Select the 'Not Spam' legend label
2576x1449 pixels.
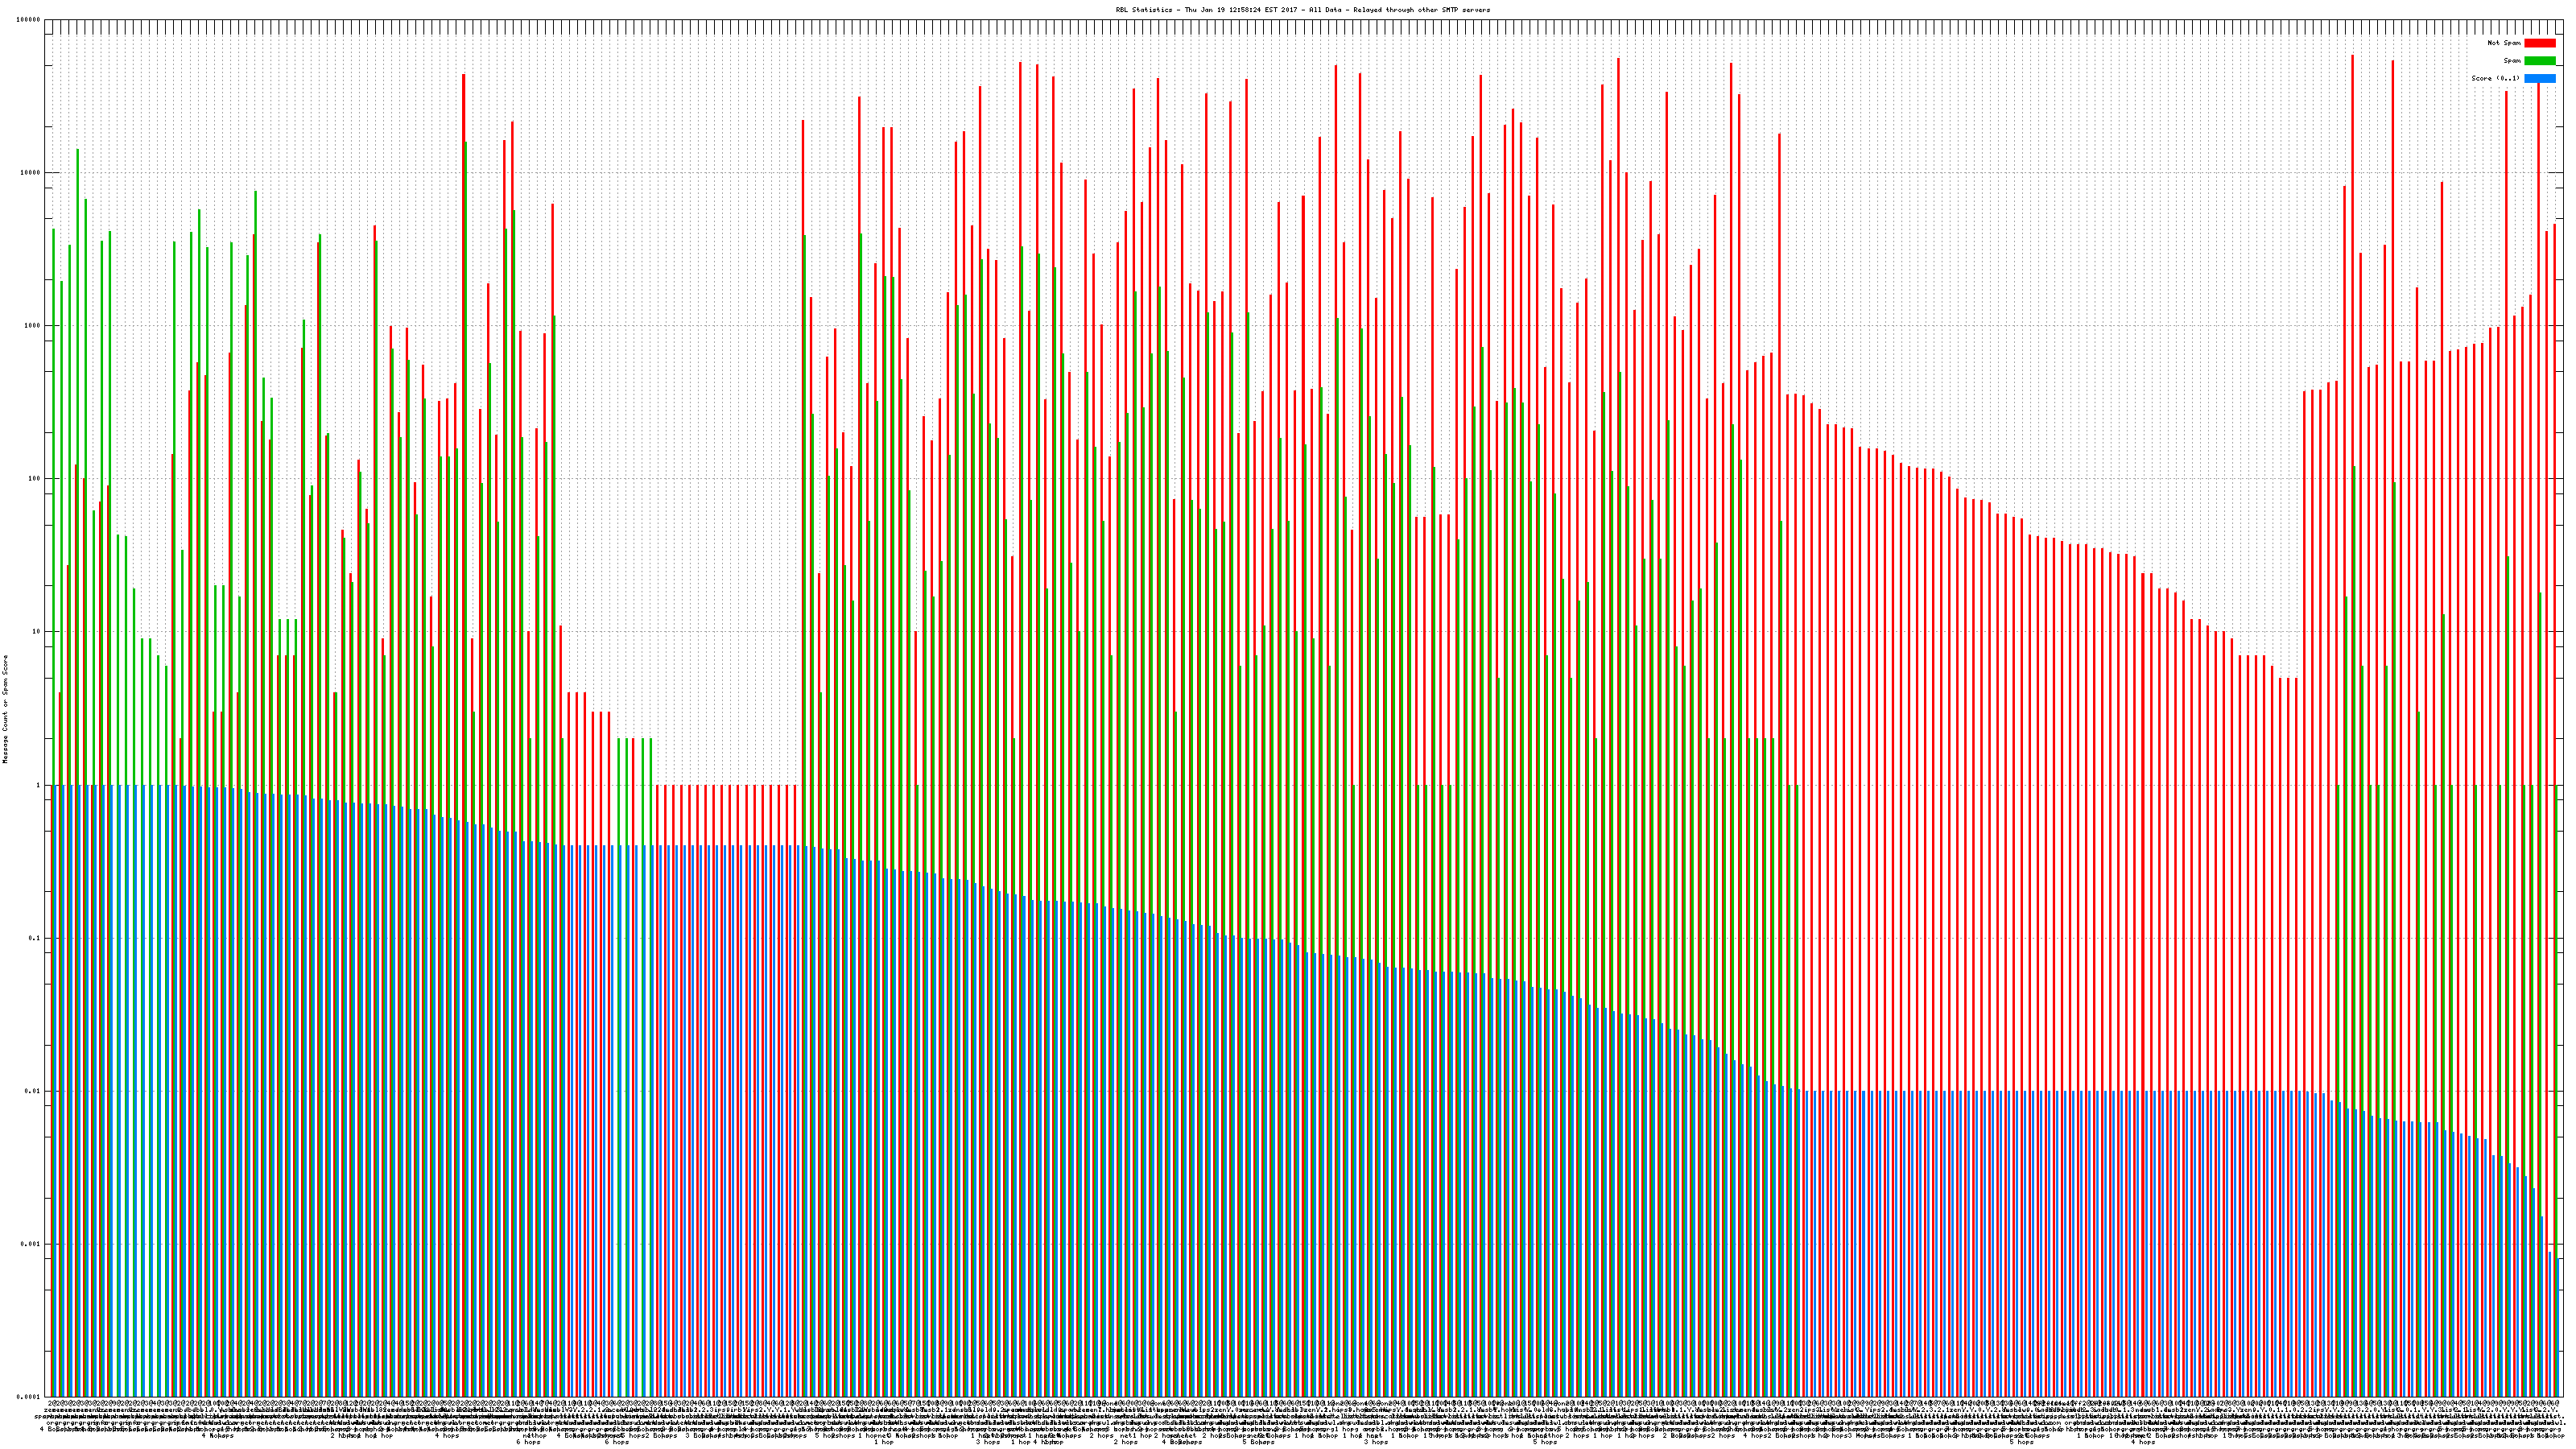tap(2504, 43)
